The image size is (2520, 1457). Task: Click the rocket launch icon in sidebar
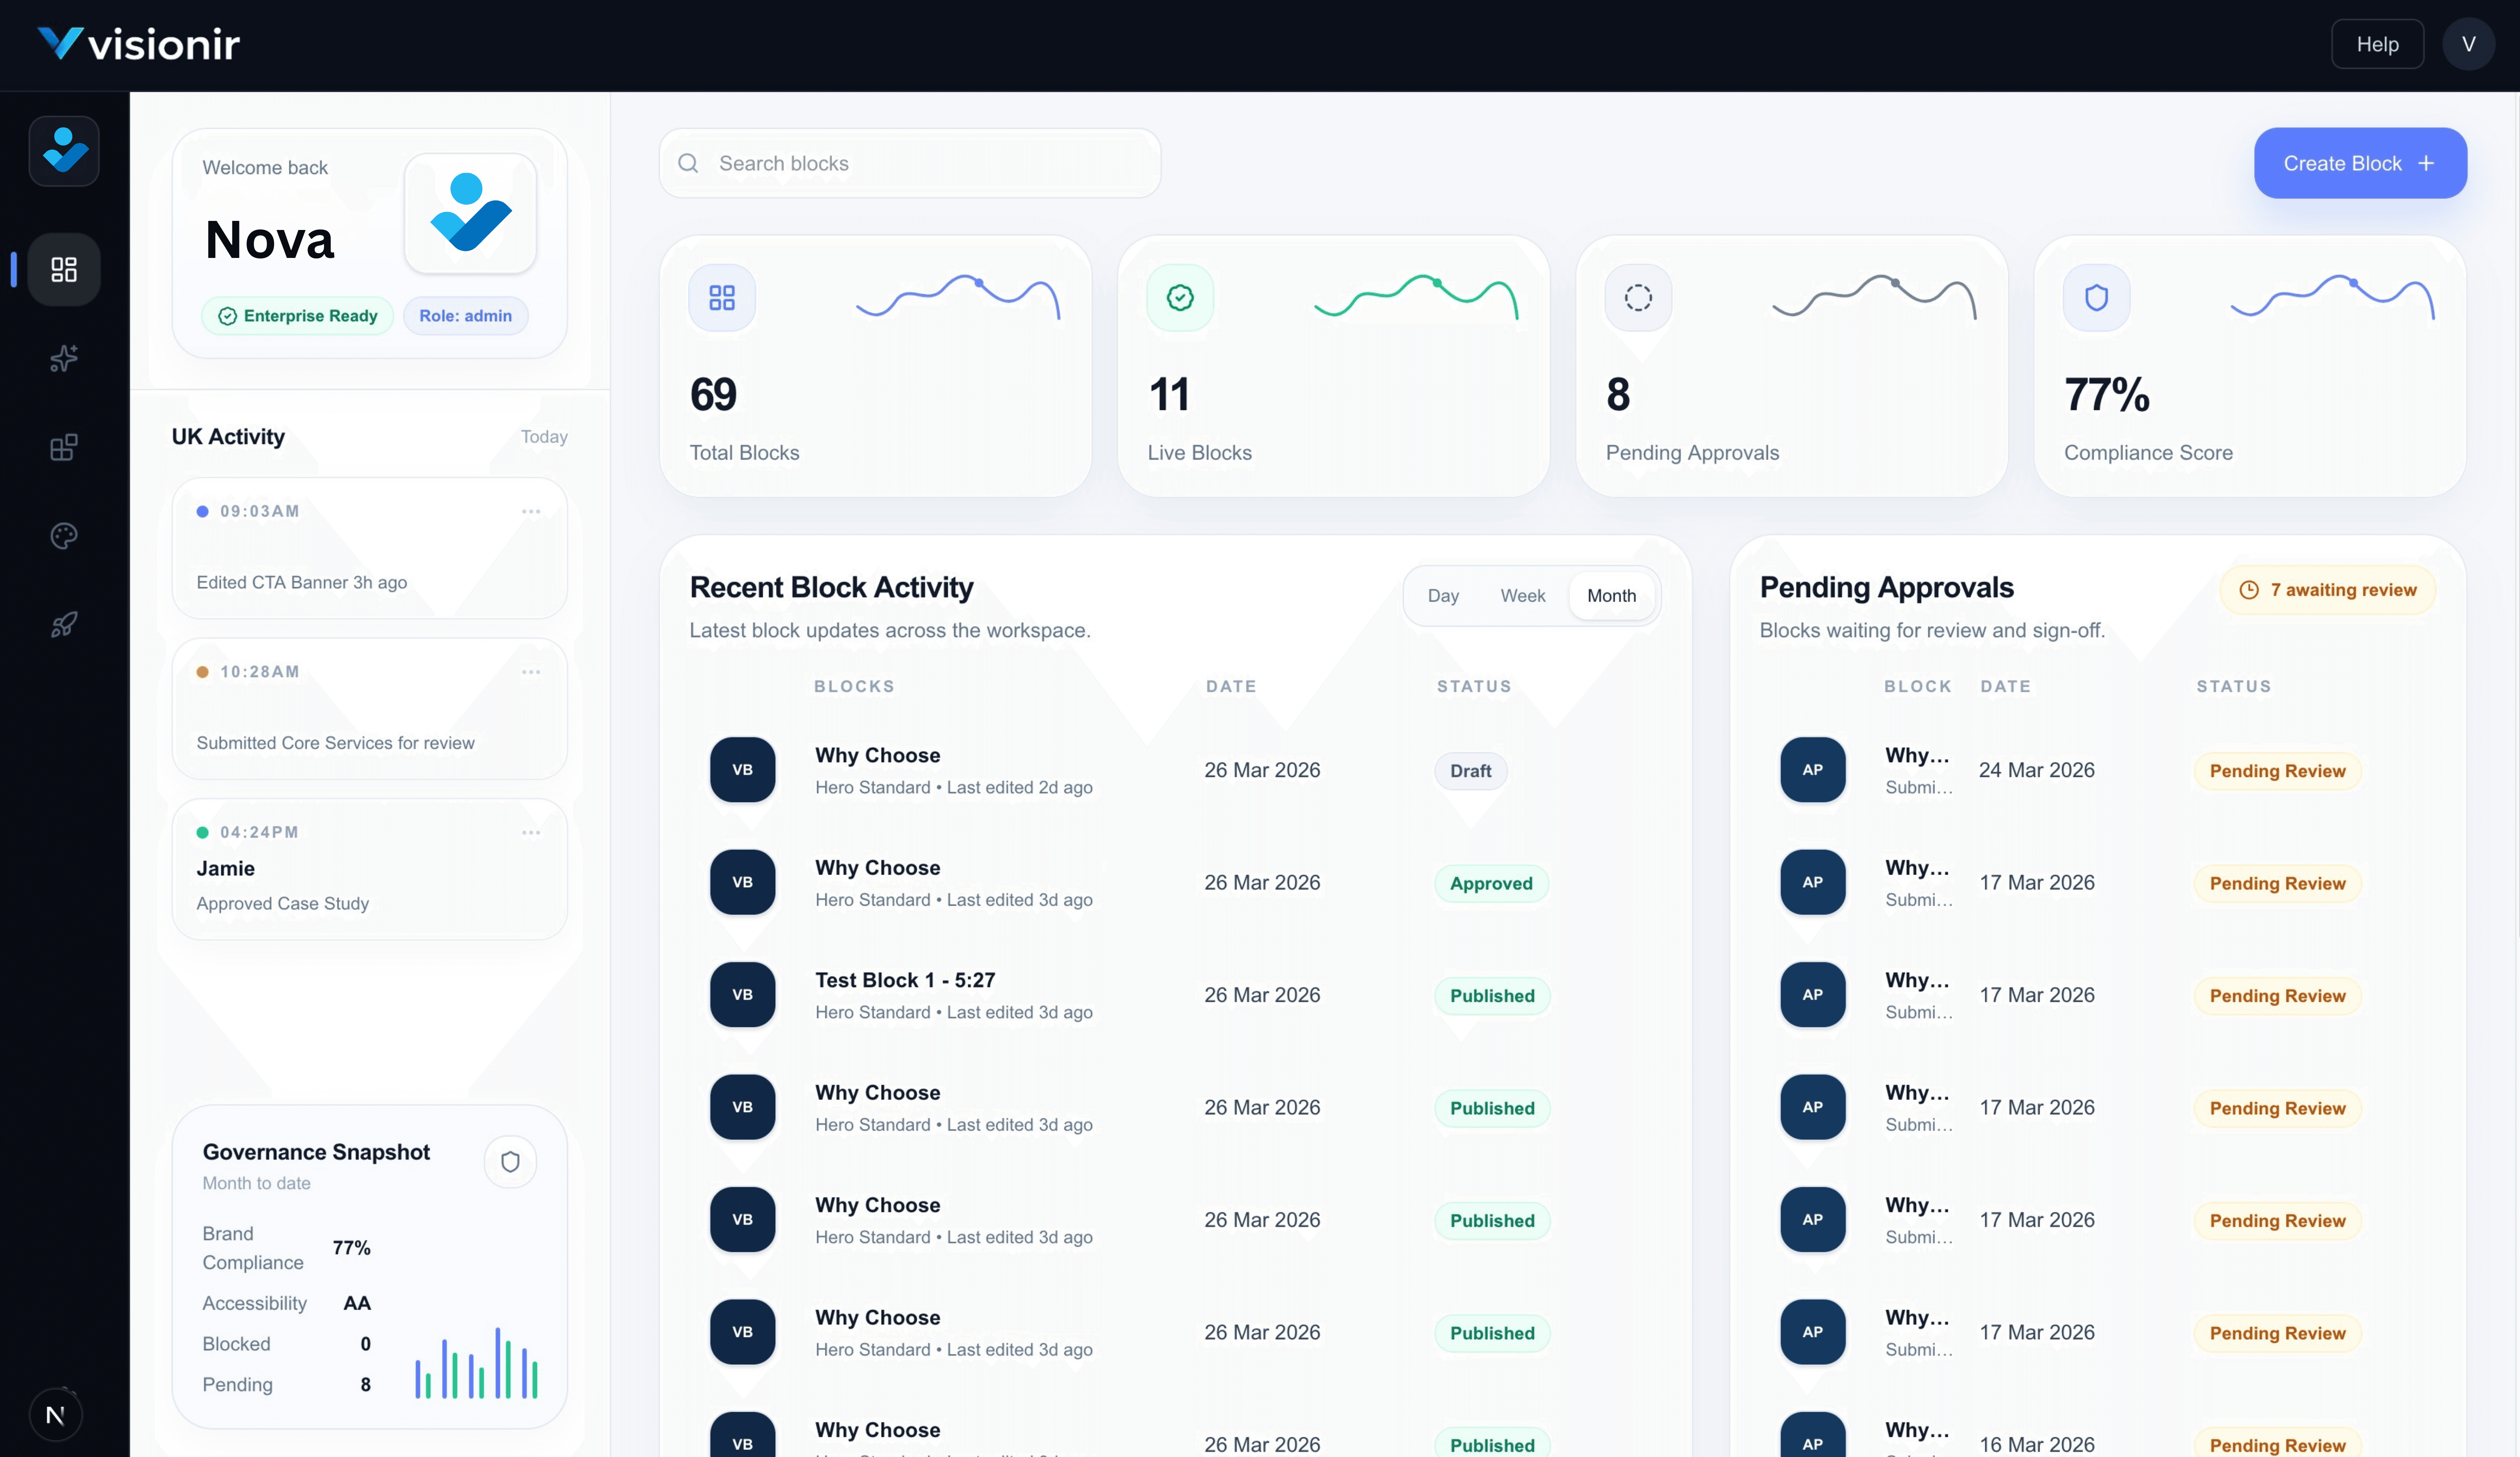pos(64,625)
